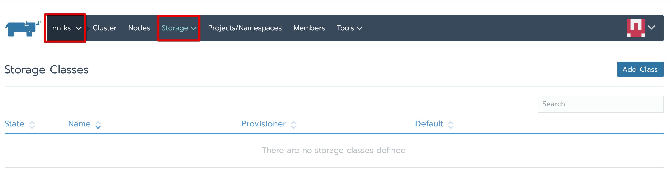Click the State column header text
The image size is (671, 188).
[15, 124]
